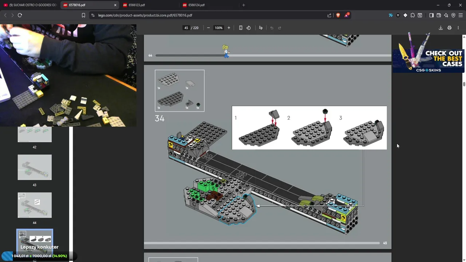Screen dimensions: 466x262
Task: Open the browser hamburger main menu
Action: (461, 15)
